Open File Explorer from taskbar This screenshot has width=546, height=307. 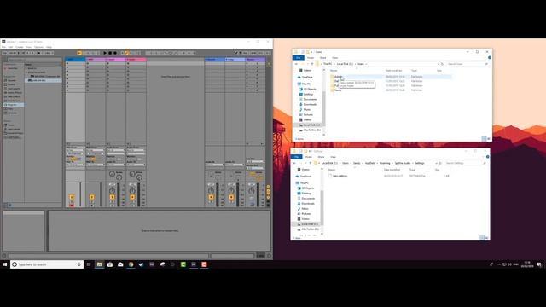(x=99, y=264)
